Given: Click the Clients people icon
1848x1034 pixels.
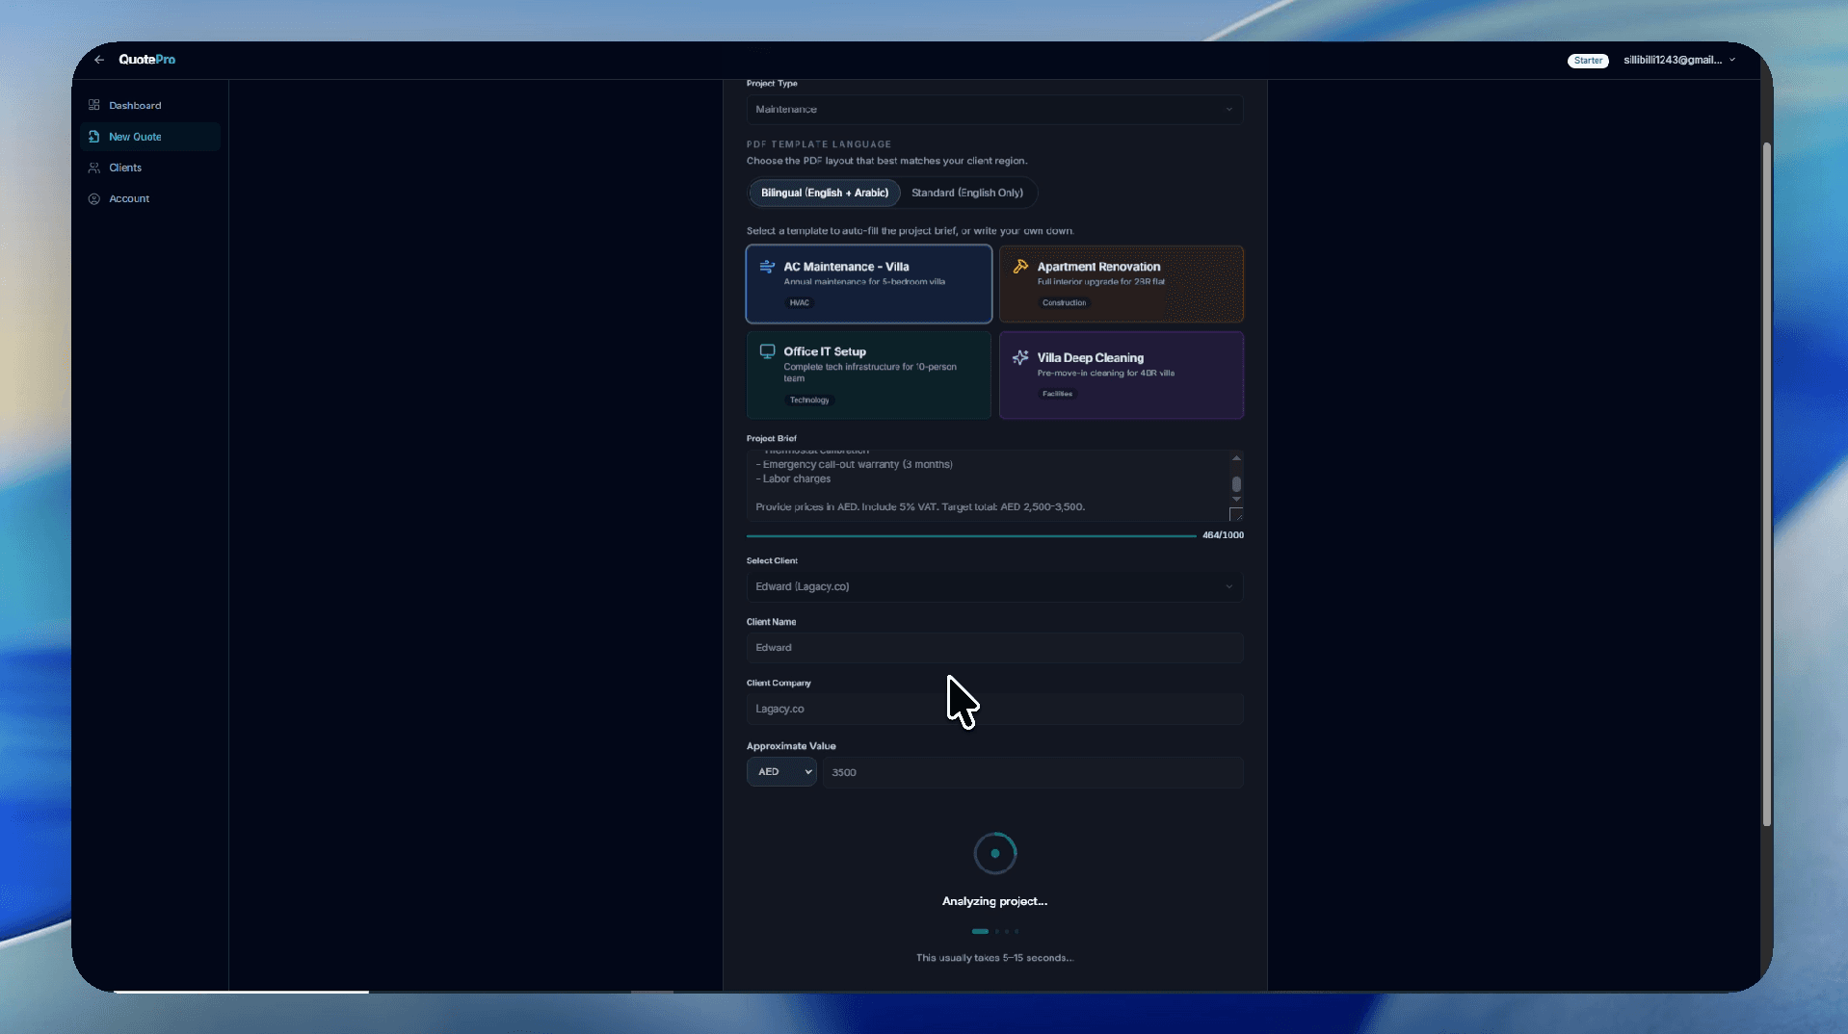Looking at the screenshot, I should pyautogui.click(x=94, y=168).
